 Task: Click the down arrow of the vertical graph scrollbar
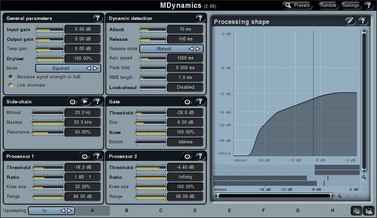[x=364, y=171]
